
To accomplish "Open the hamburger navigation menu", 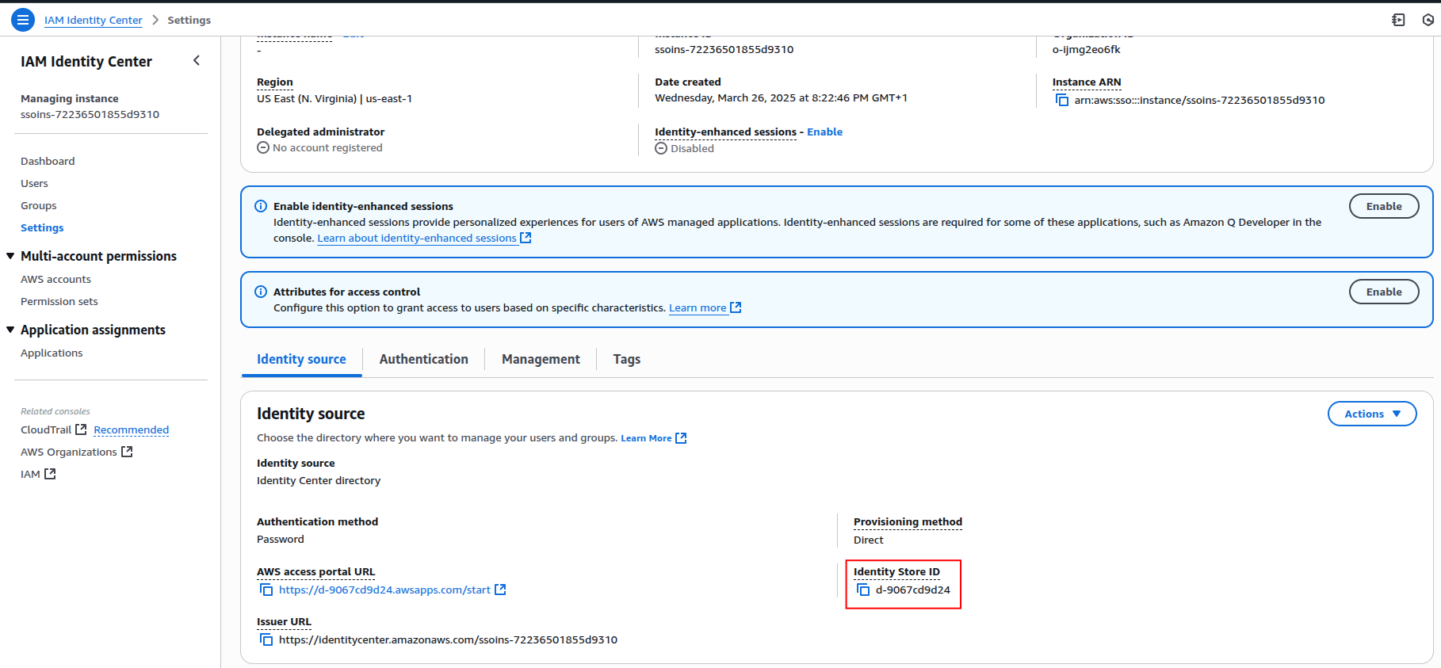I will pyautogui.click(x=23, y=20).
